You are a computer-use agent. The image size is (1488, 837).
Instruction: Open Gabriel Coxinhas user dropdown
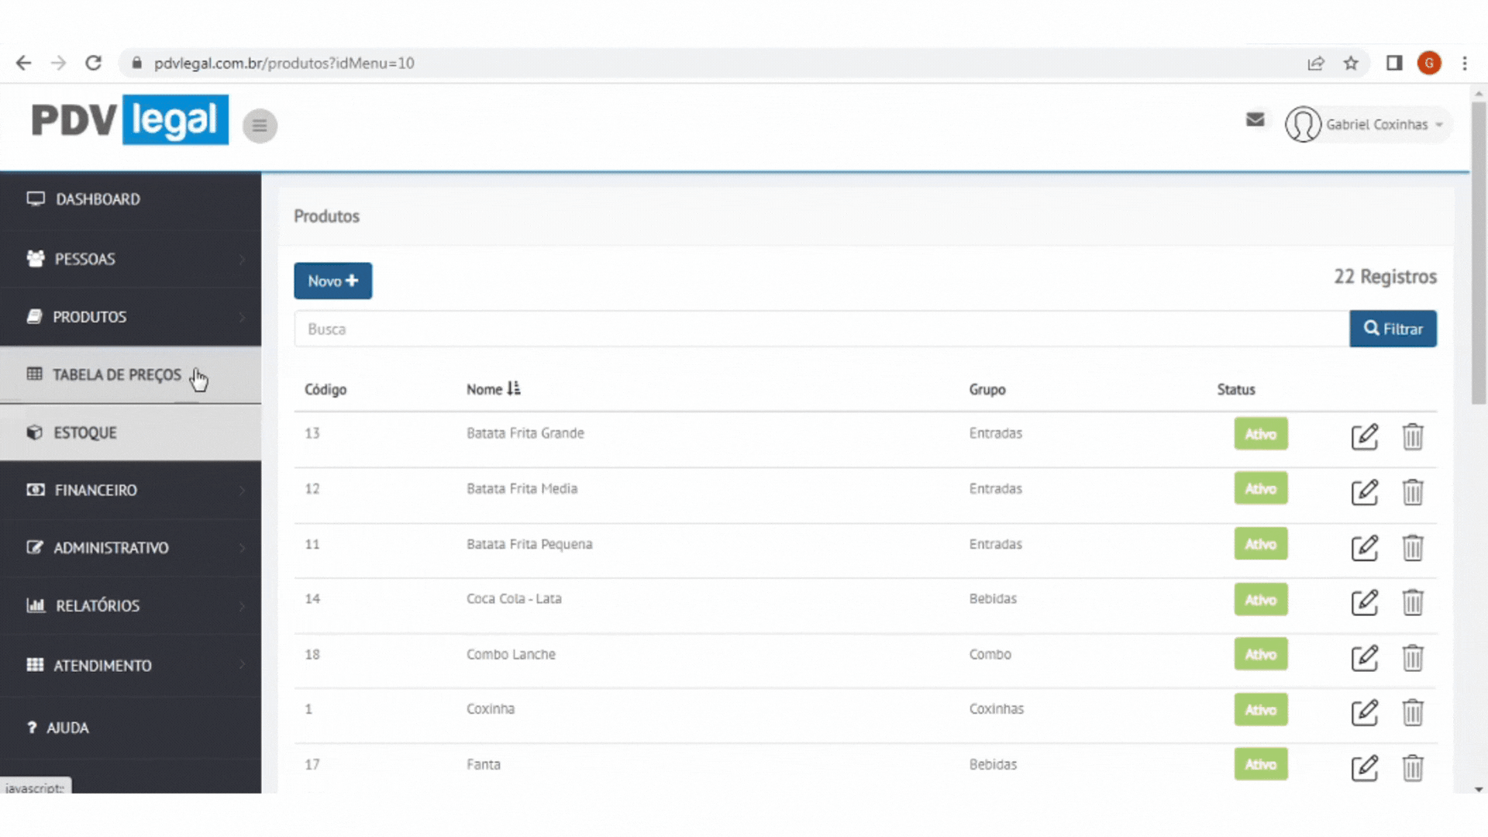tap(1368, 125)
